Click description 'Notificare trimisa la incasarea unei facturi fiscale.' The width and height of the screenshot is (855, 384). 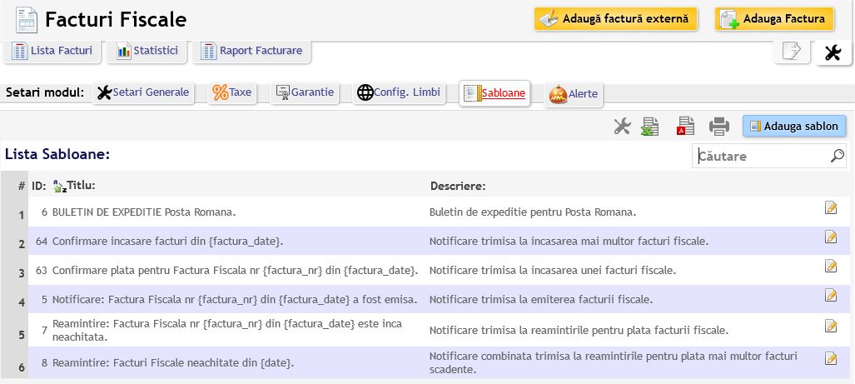pos(553,270)
